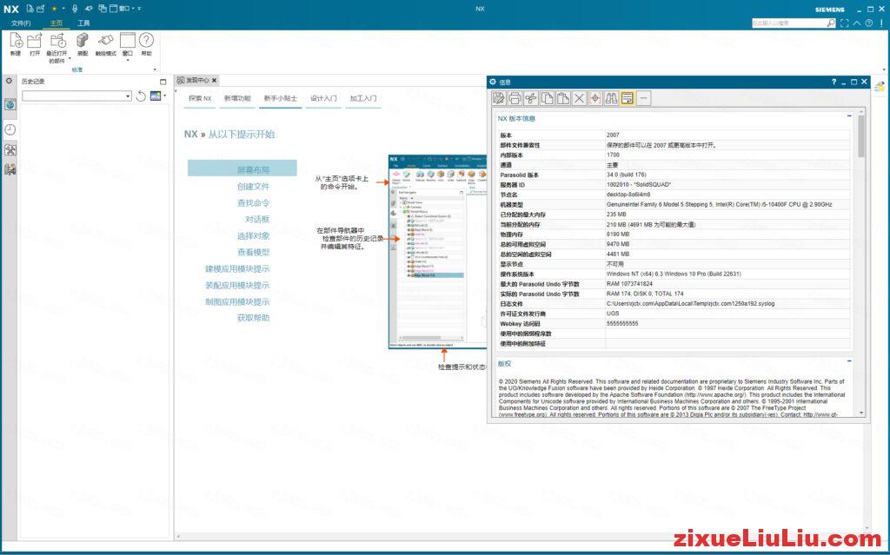Click the 选择对象 tip link
Screen dimensions: 890x555
(253, 235)
